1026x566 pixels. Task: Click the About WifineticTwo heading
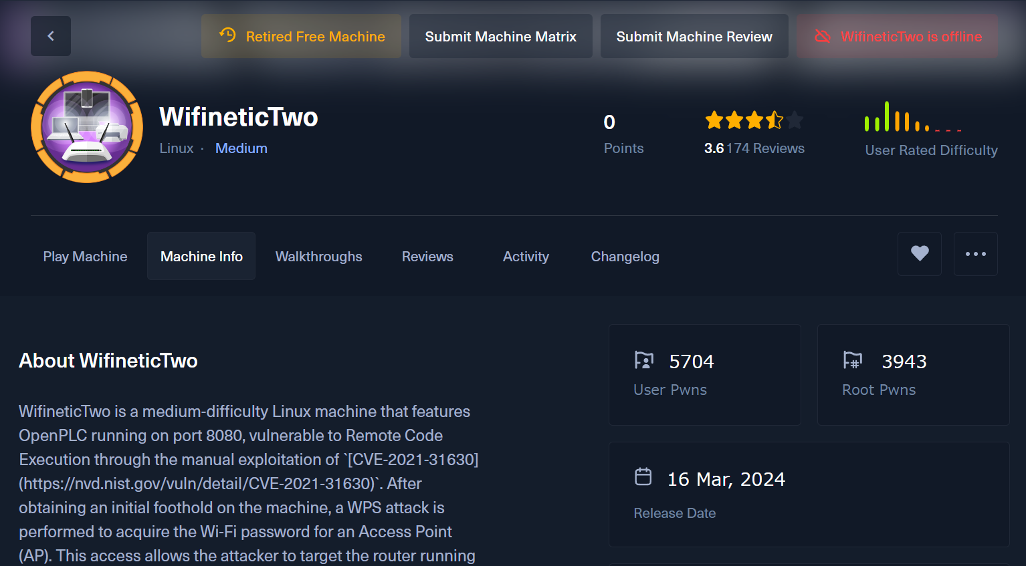coord(108,361)
